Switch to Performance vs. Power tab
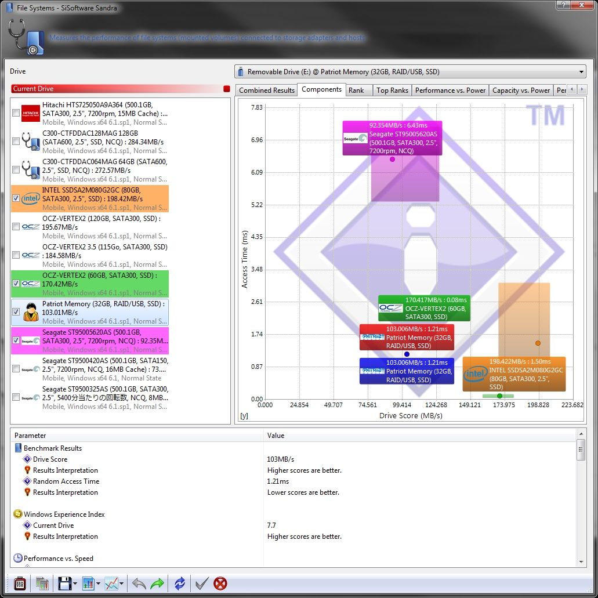 451,90
